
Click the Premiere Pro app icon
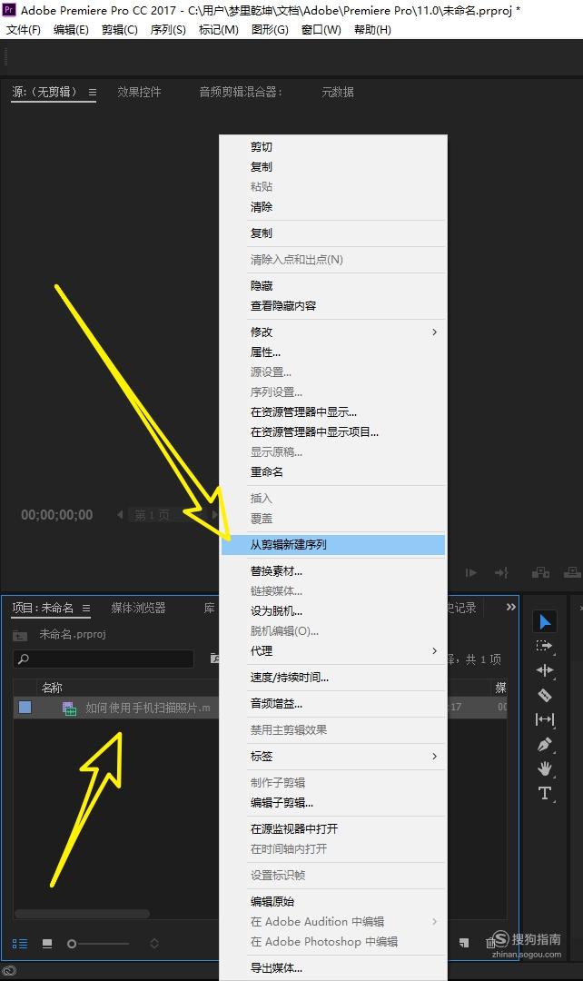pos(9,9)
